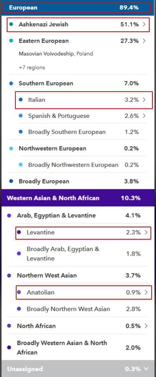Open Spanish & Portuguese details chevron
This screenshot has width=156, height=377.
click(144, 115)
